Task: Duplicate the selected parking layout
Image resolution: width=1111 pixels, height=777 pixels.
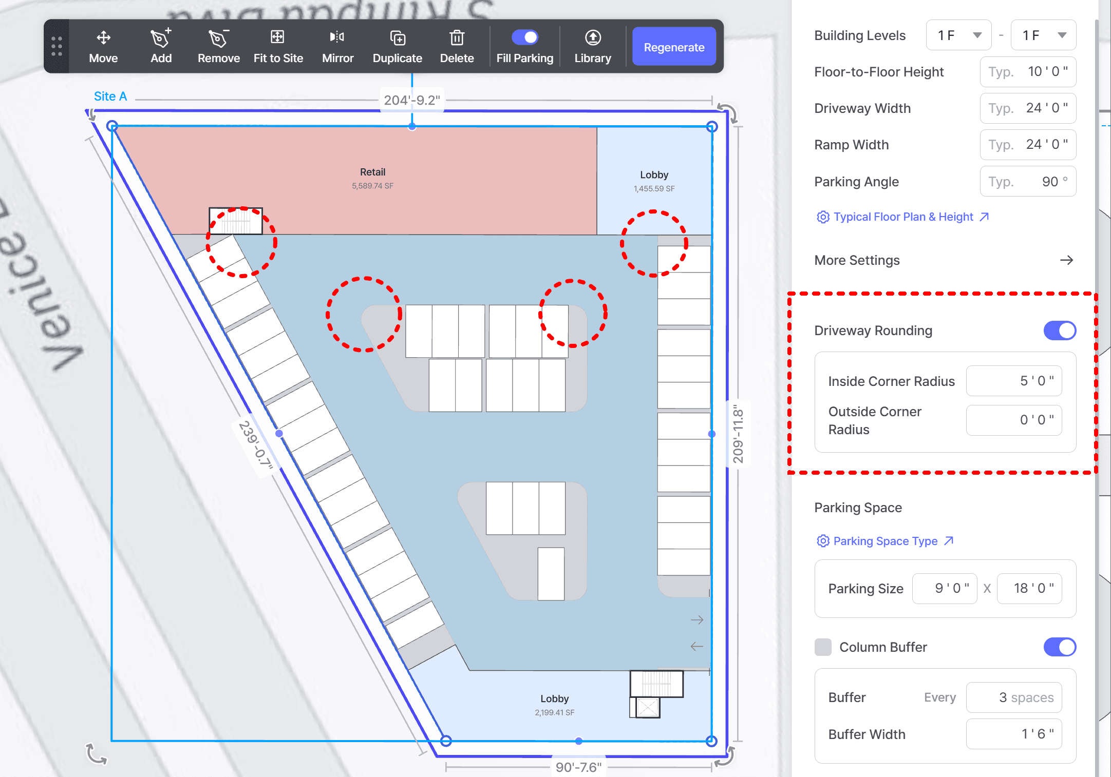Action: coord(398,47)
